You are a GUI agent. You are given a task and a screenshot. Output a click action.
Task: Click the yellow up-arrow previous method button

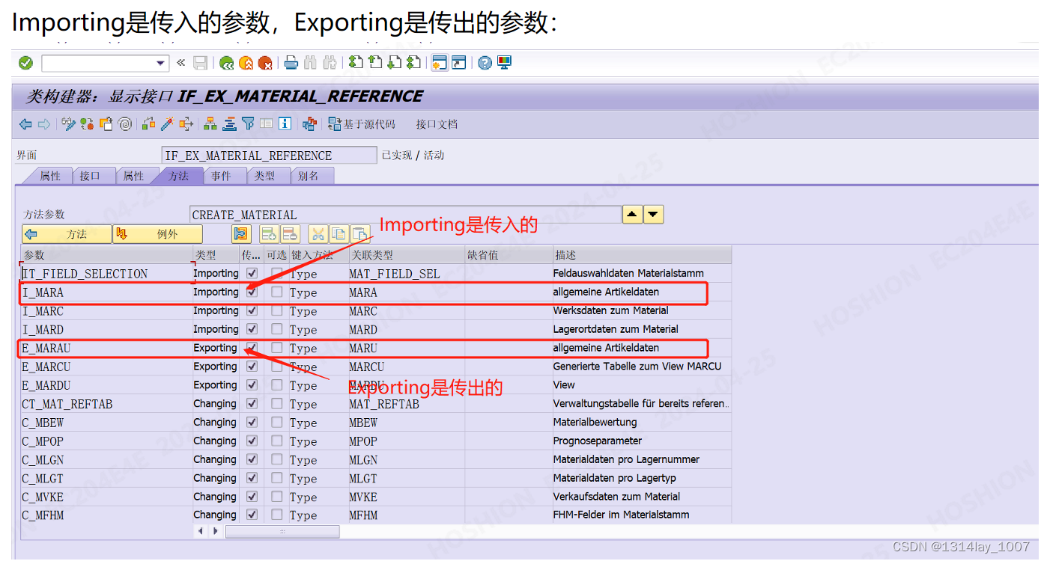tap(632, 215)
